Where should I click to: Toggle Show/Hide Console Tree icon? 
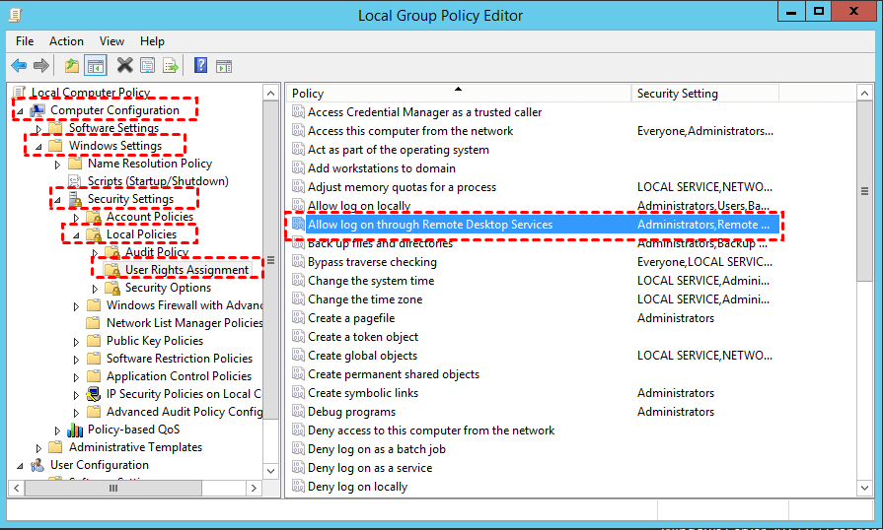pyautogui.click(x=96, y=66)
